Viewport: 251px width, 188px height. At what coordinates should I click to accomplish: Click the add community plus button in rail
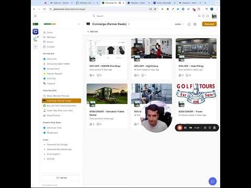[x=36, y=46]
